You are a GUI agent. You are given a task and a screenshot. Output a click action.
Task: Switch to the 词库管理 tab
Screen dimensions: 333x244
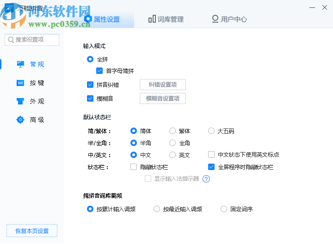coord(166,19)
